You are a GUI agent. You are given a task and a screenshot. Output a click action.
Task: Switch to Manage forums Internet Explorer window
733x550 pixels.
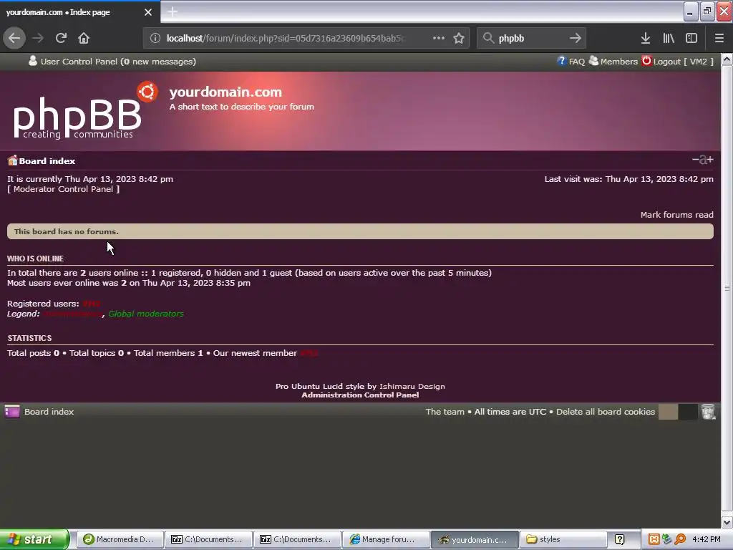(386, 539)
